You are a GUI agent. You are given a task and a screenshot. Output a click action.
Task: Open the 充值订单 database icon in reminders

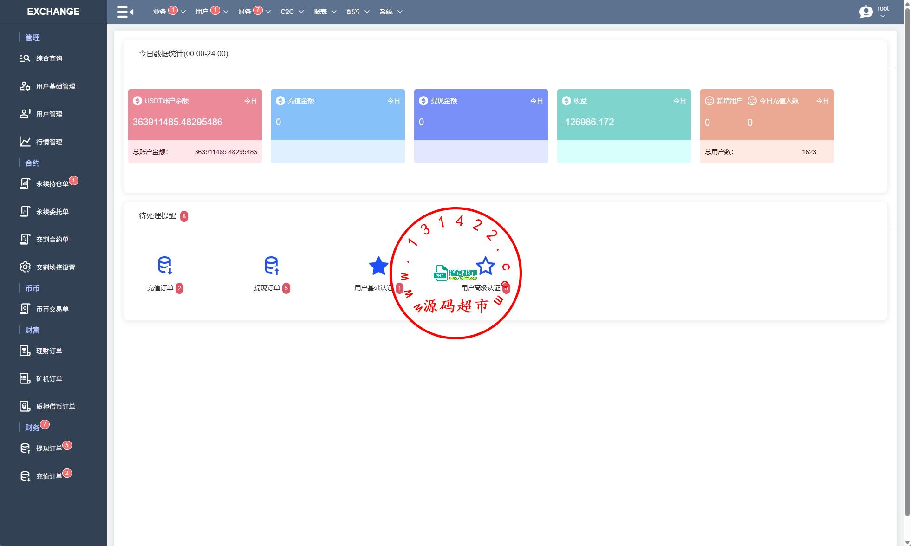(x=164, y=265)
